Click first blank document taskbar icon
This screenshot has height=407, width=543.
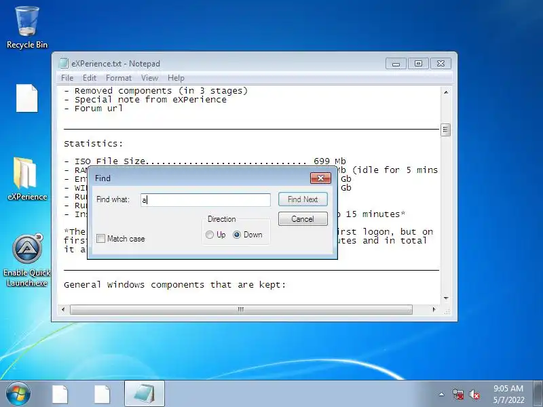[60, 394]
